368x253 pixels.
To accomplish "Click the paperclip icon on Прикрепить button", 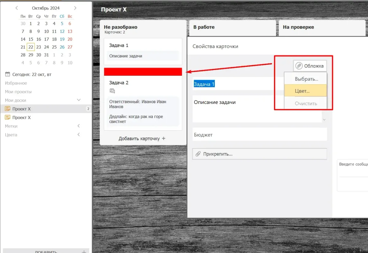I will point(198,154).
